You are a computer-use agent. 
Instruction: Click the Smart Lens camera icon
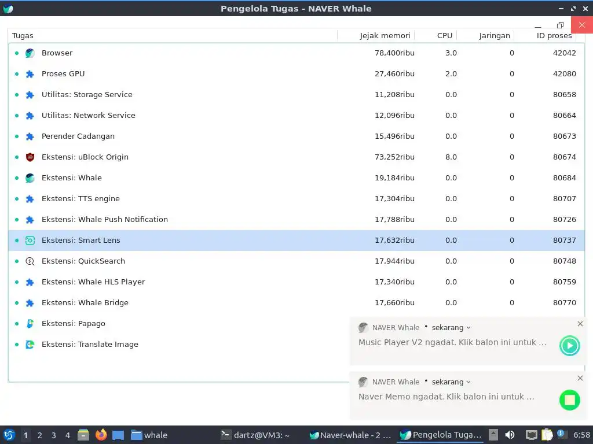tap(30, 240)
